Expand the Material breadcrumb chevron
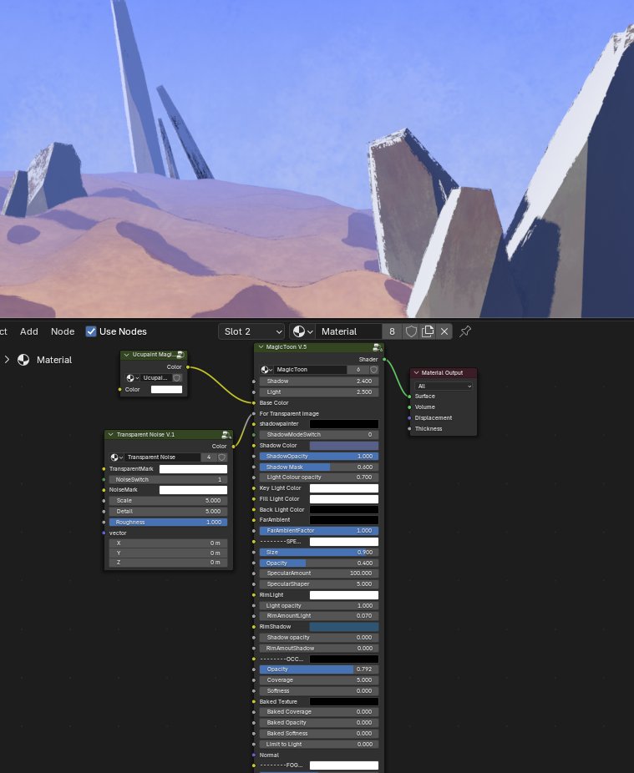Screen dimensions: 634x773 coord(7,360)
